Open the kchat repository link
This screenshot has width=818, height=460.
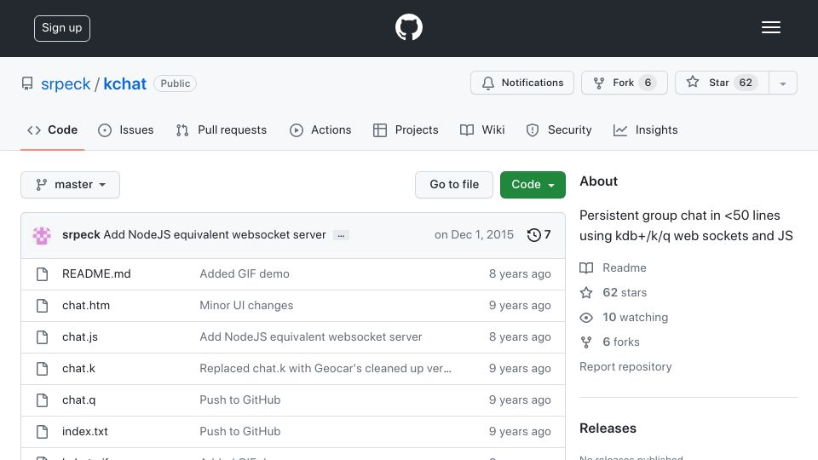(x=124, y=83)
